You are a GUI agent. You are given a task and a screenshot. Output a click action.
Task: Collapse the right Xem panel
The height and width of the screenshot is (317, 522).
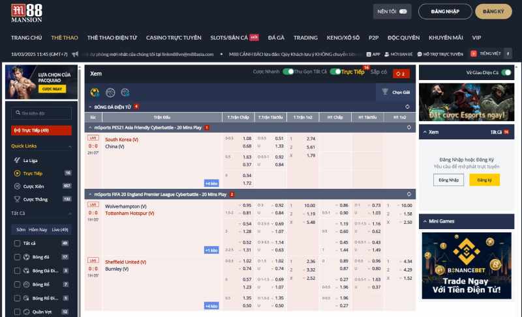pyautogui.click(x=425, y=132)
